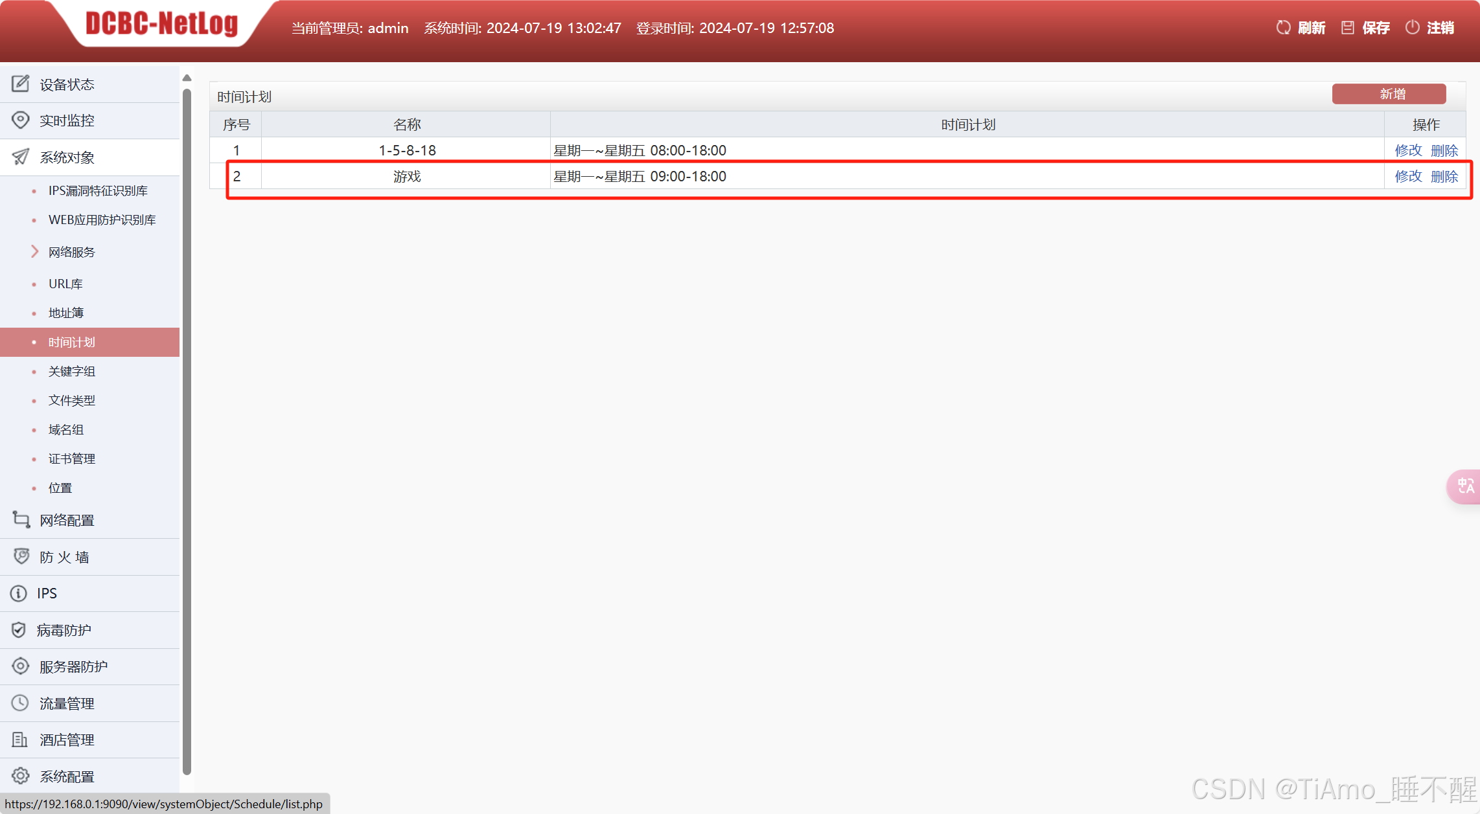Image resolution: width=1480 pixels, height=814 pixels.
Task: Expand the 网络服务 submenu chevron
Action: tap(35, 251)
